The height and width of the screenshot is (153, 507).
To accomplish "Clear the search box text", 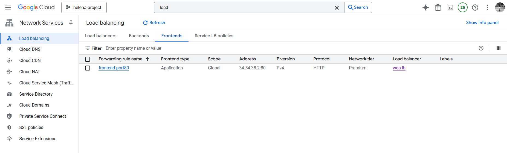I will (337, 8).
